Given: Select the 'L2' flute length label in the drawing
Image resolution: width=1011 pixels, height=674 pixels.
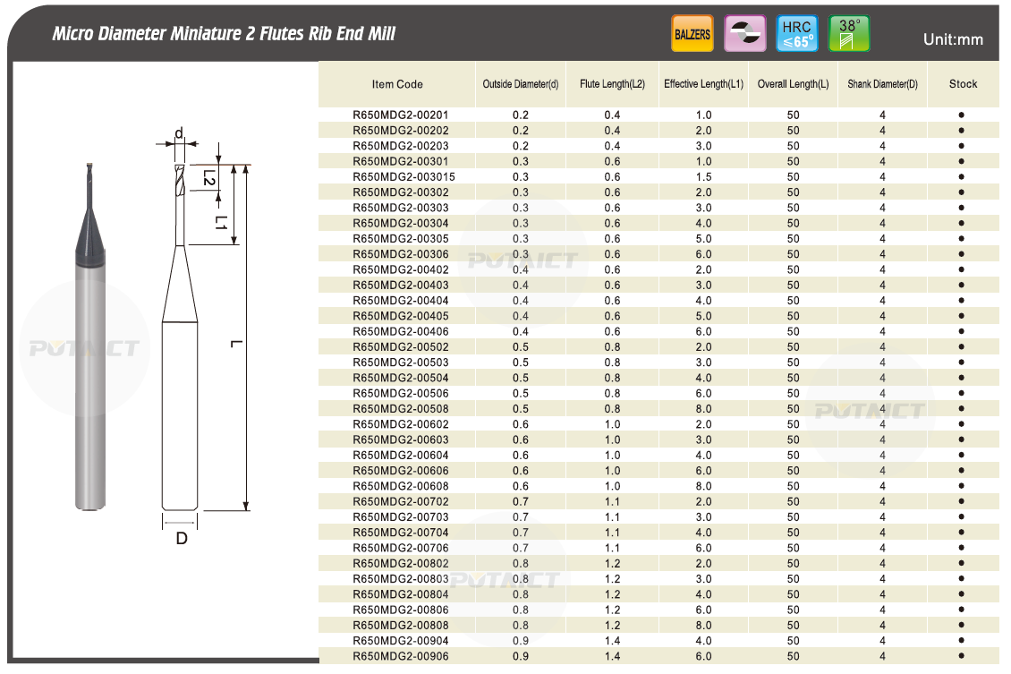Looking at the screenshot, I should [208, 178].
